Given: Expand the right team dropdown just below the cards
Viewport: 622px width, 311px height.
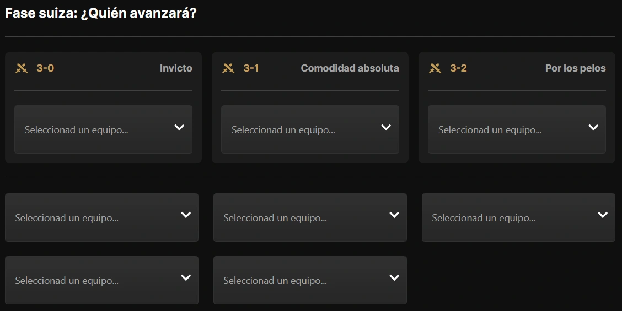Looking at the screenshot, I should (x=518, y=217).
